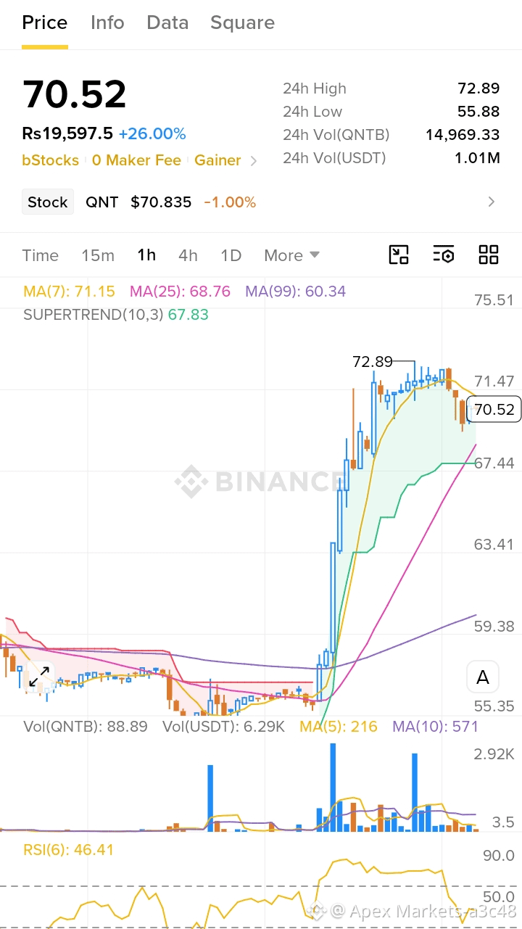Tap the 72.89 high marker on chart

point(372,361)
